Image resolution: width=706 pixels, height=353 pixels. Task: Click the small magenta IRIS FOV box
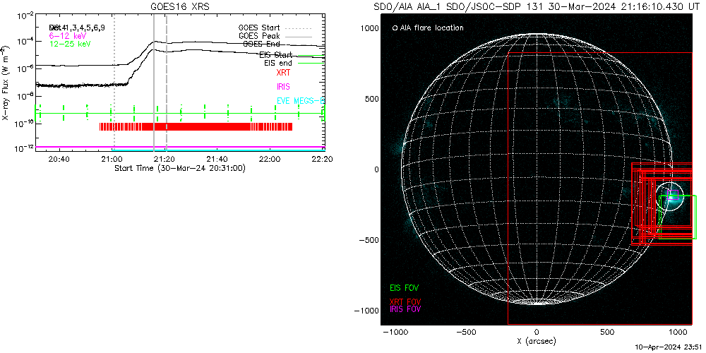click(673, 195)
